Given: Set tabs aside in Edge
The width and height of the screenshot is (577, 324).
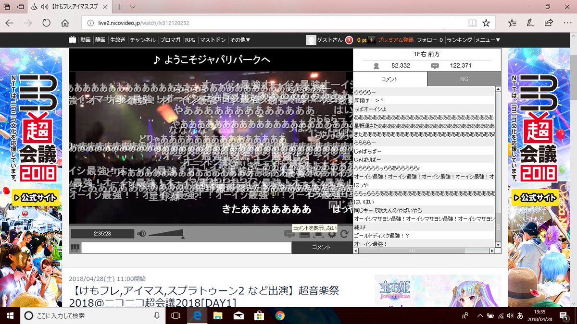Looking at the screenshot, I should [20, 7].
